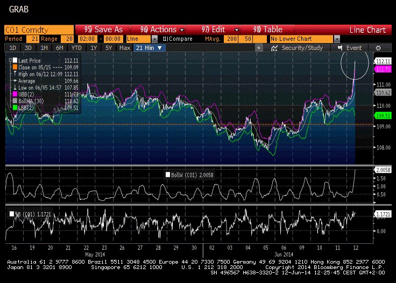The image size is (396, 283).
Task: Click the magenta UBB(2) color swatch
Action: (15, 93)
